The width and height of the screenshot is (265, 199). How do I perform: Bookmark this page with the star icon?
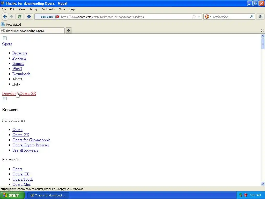[194, 17]
